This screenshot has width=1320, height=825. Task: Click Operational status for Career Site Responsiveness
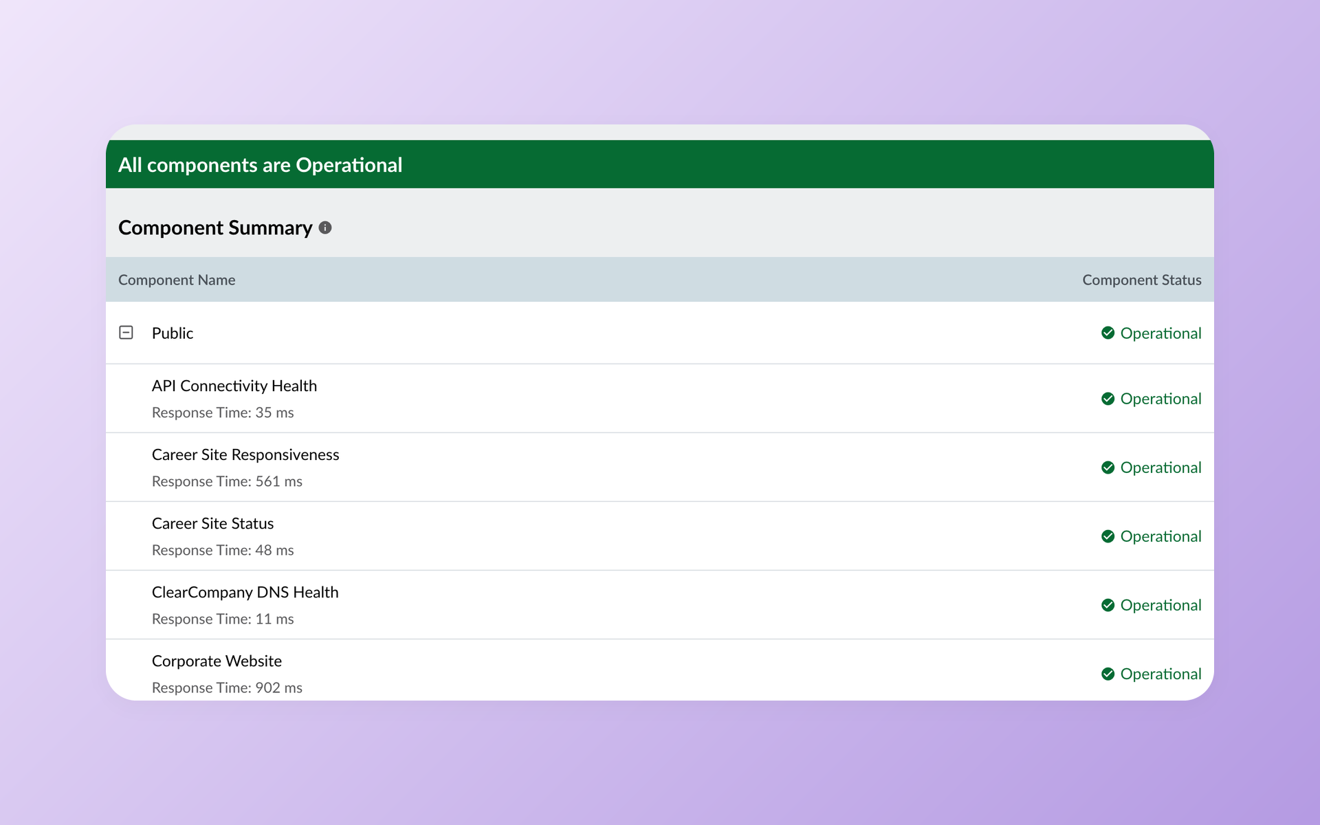(1160, 467)
